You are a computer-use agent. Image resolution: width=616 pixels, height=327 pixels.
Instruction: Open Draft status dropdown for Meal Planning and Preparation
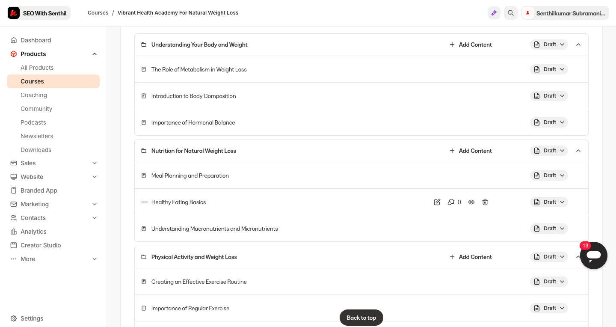pos(549,175)
